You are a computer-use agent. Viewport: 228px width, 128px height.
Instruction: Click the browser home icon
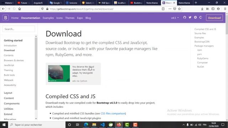click(x=20, y=9)
